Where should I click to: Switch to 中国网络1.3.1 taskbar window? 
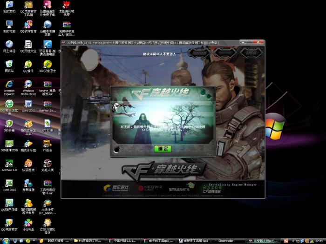(124, 241)
